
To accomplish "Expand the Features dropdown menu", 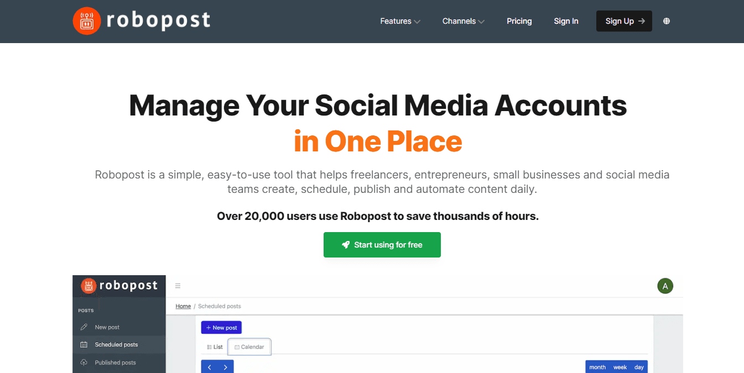I will [400, 21].
